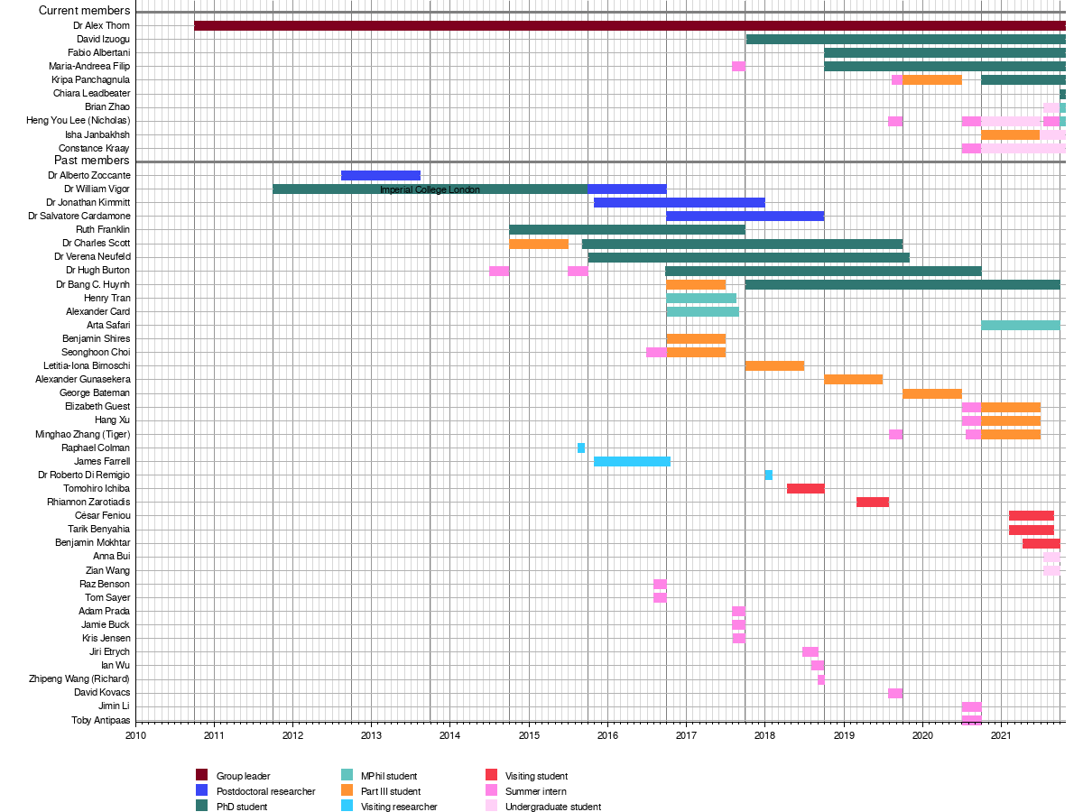Click Dr Alex Thom's group leader bar
The width and height of the screenshot is (1083, 812).
[629, 25]
